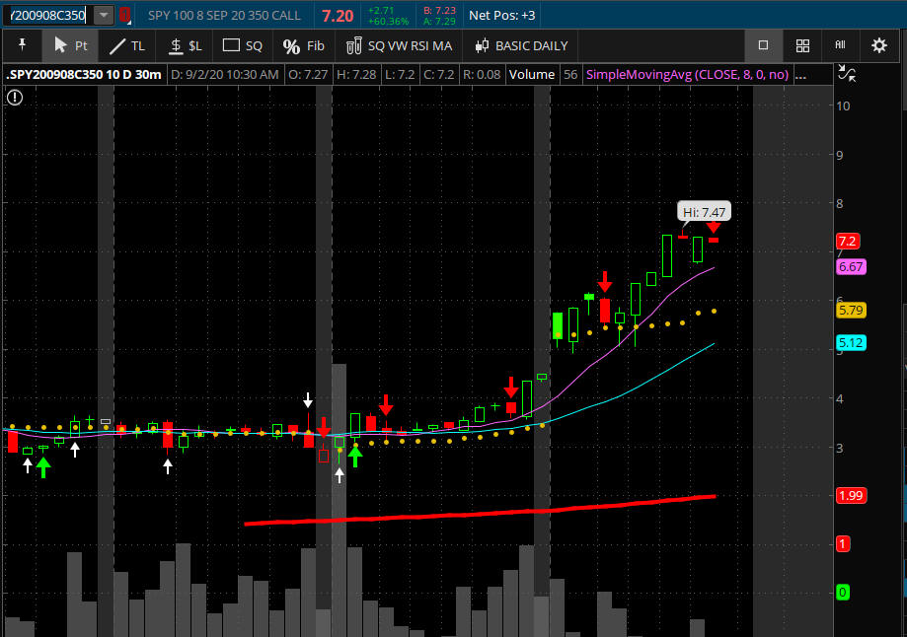Click the Net Pos: +3 label
The height and width of the screenshot is (637, 907).
(501, 16)
